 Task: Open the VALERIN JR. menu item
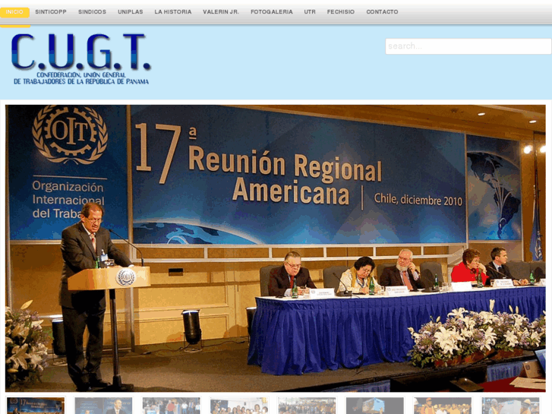221,12
